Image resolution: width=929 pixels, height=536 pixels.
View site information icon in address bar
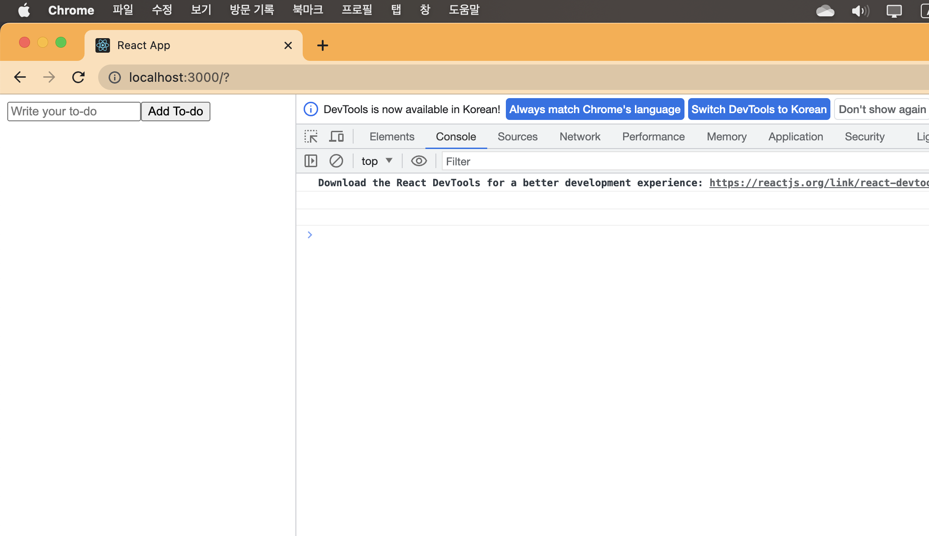click(115, 77)
